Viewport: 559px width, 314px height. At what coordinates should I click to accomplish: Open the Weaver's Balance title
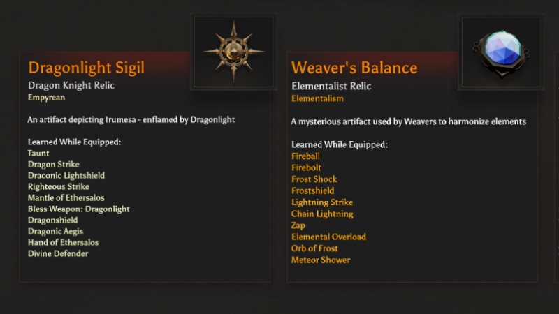point(354,68)
